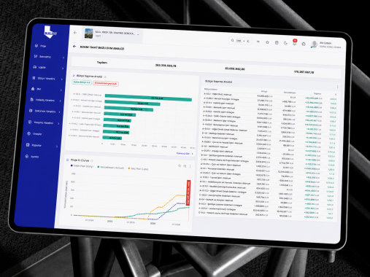Click the longest green bar in the bar chart
The width and height of the screenshot is (370, 277).
click(x=148, y=98)
